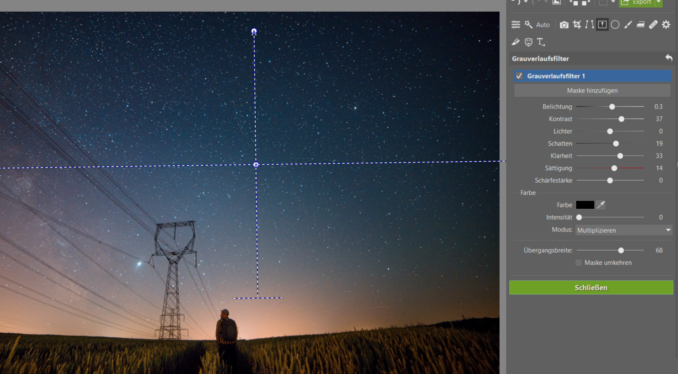Image resolution: width=678 pixels, height=374 pixels.
Task: Apply Auto enhancement
Action: click(543, 25)
